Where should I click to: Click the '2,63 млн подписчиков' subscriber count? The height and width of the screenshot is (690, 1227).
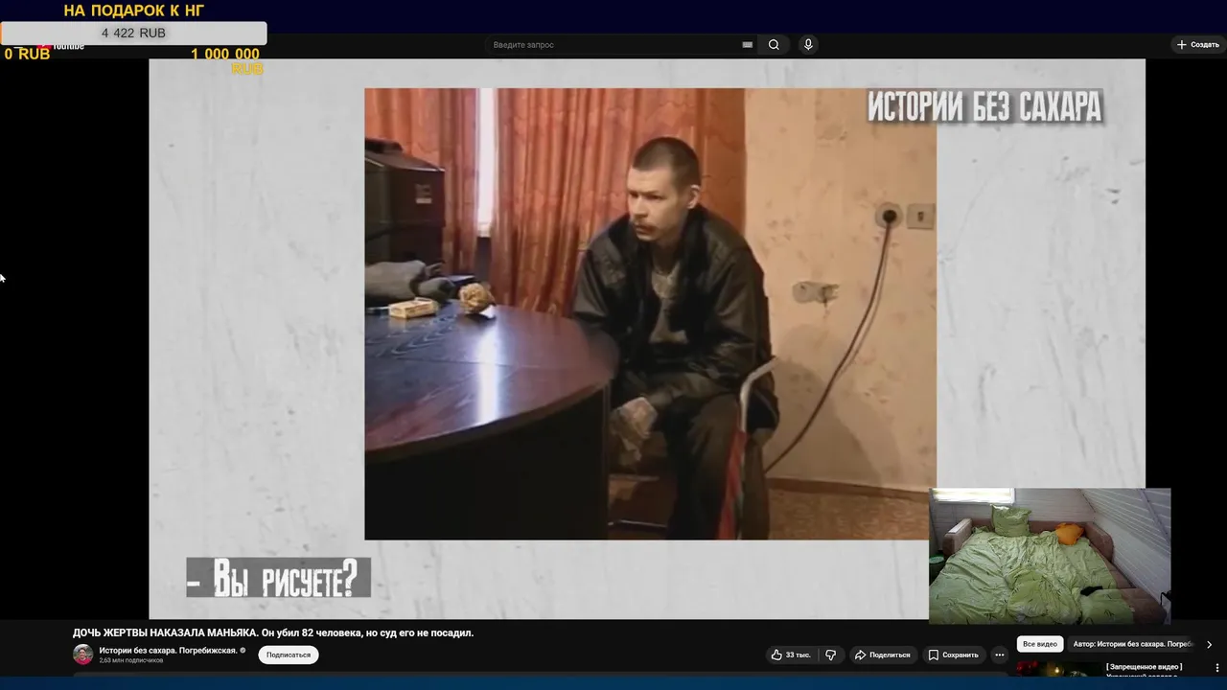pyautogui.click(x=131, y=660)
